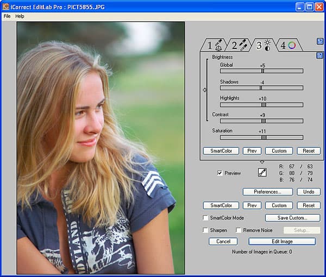Click the portrait preview image

coord(101,148)
